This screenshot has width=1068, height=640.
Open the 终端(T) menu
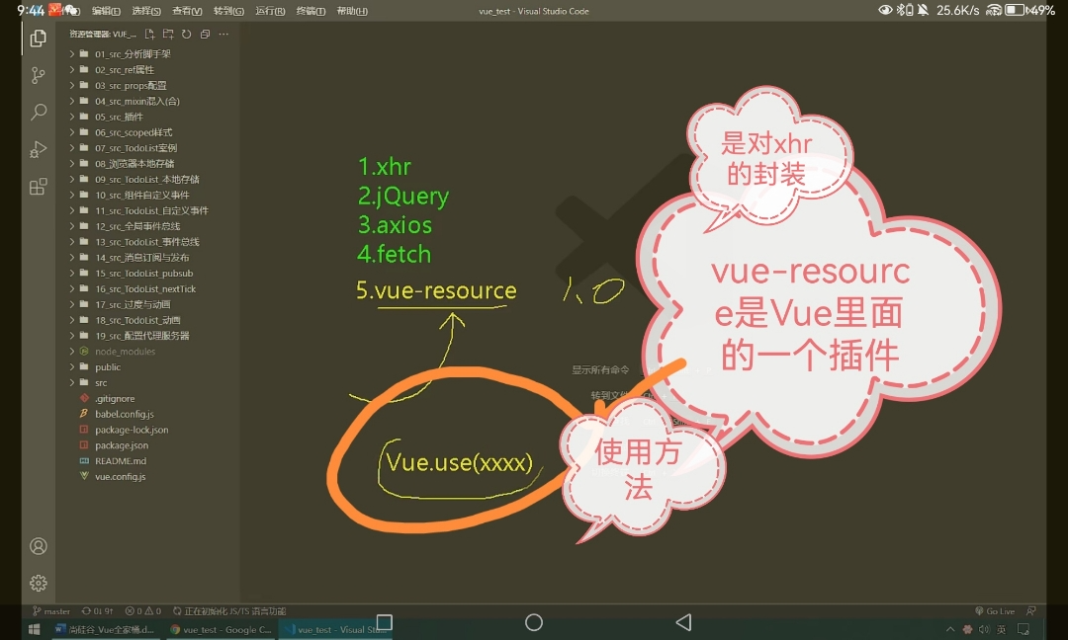tap(311, 11)
